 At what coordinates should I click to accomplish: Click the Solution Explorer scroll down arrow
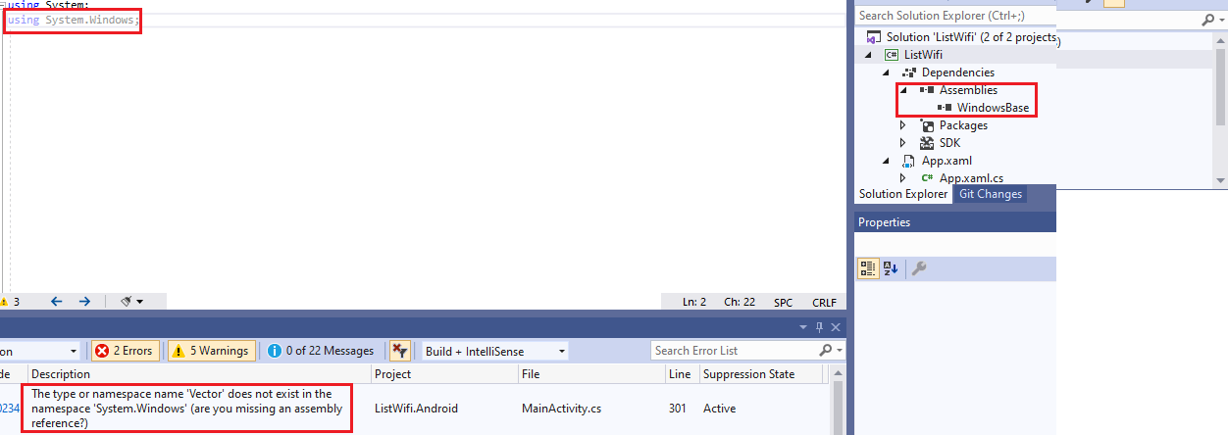(x=1221, y=180)
